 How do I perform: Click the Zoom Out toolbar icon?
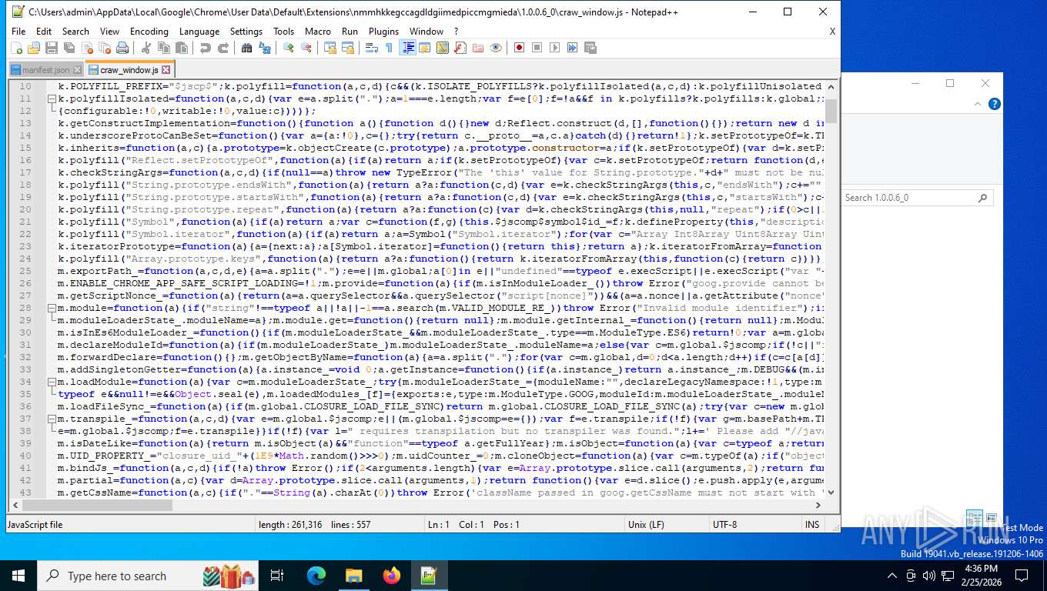tap(306, 48)
